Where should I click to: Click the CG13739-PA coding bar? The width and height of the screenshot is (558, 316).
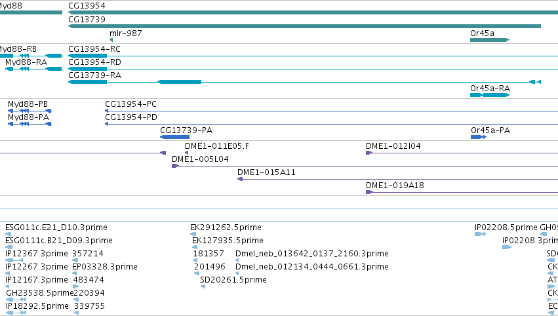pyautogui.click(x=174, y=137)
